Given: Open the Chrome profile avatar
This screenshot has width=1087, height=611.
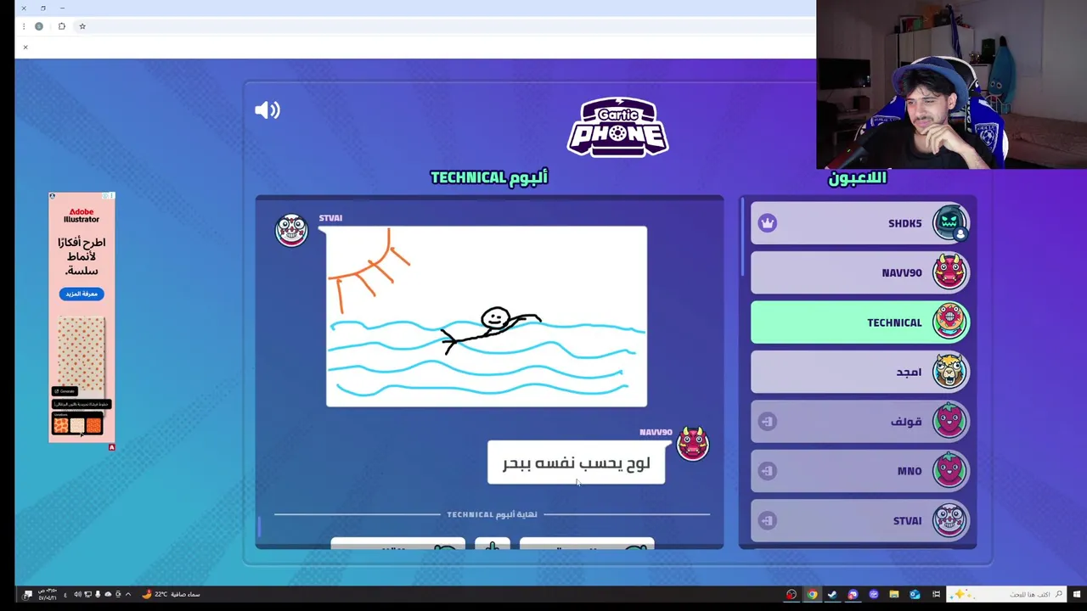Looking at the screenshot, I should [x=39, y=26].
